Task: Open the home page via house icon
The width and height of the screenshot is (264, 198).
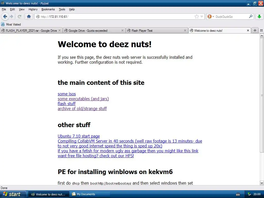Action: 29,16
